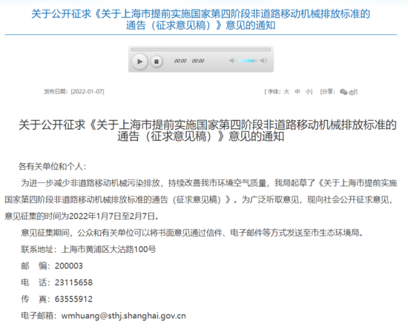Click the black article heading text
Image resolution: width=408 pixels, height=327 pixels.
[x=208, y=131]
